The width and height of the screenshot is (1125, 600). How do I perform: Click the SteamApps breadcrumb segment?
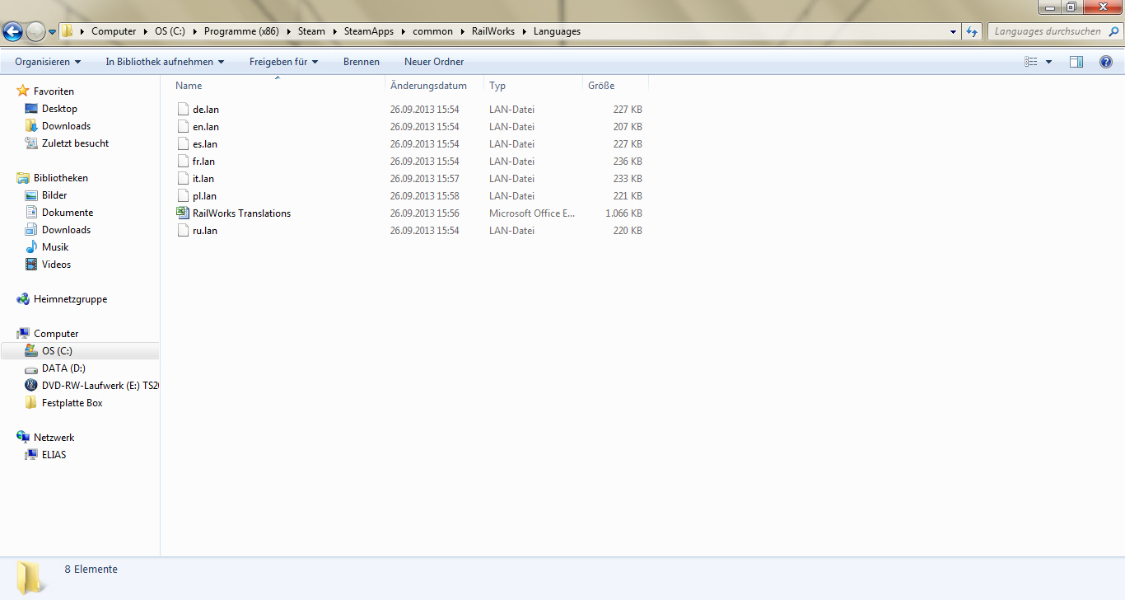click(x=369, y=31)
